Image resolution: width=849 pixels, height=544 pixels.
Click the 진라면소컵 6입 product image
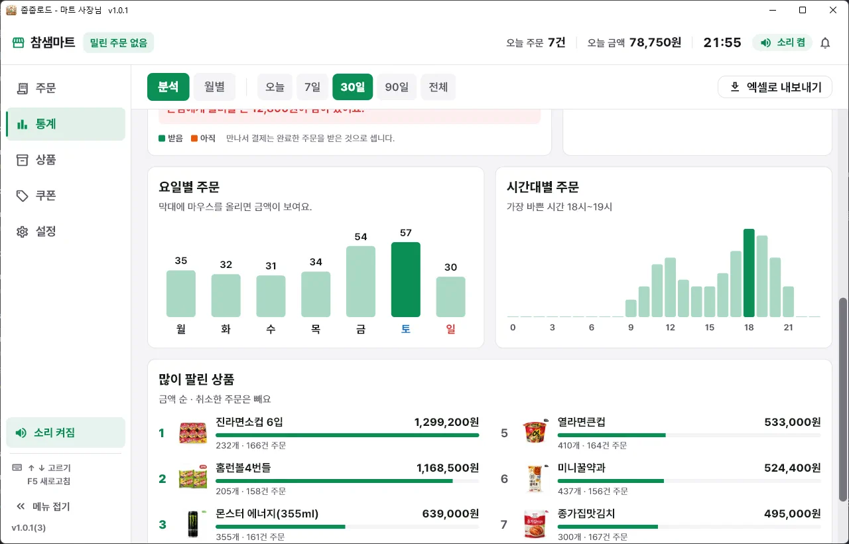193,433
